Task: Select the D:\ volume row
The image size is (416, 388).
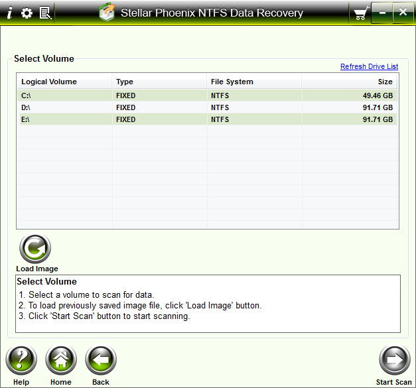Action: (207, 107)
